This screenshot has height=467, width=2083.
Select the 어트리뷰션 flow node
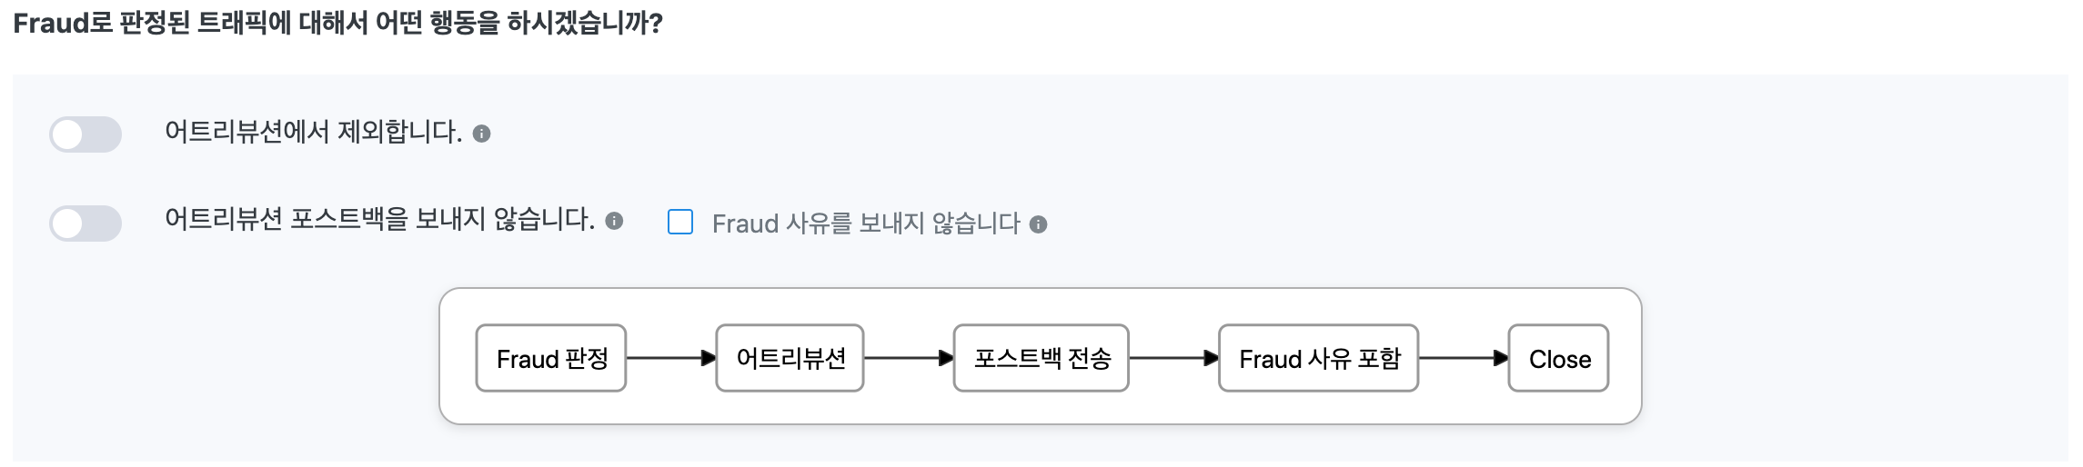point(790,359)
